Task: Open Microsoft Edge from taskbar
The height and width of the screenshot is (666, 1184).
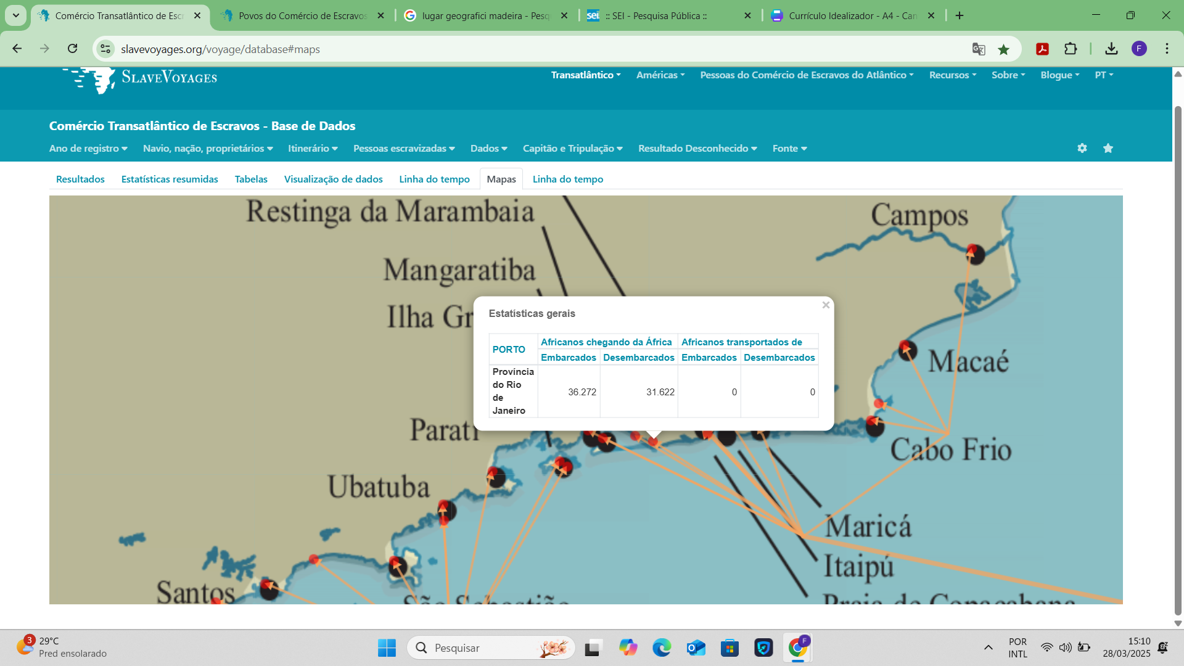Action: click(x=662, y=647)
